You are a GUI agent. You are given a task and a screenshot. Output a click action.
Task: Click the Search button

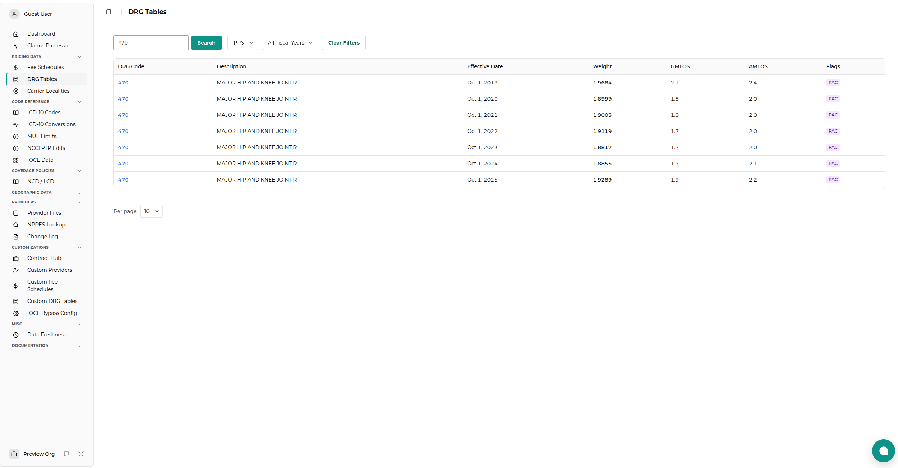(x=207, y=43)
